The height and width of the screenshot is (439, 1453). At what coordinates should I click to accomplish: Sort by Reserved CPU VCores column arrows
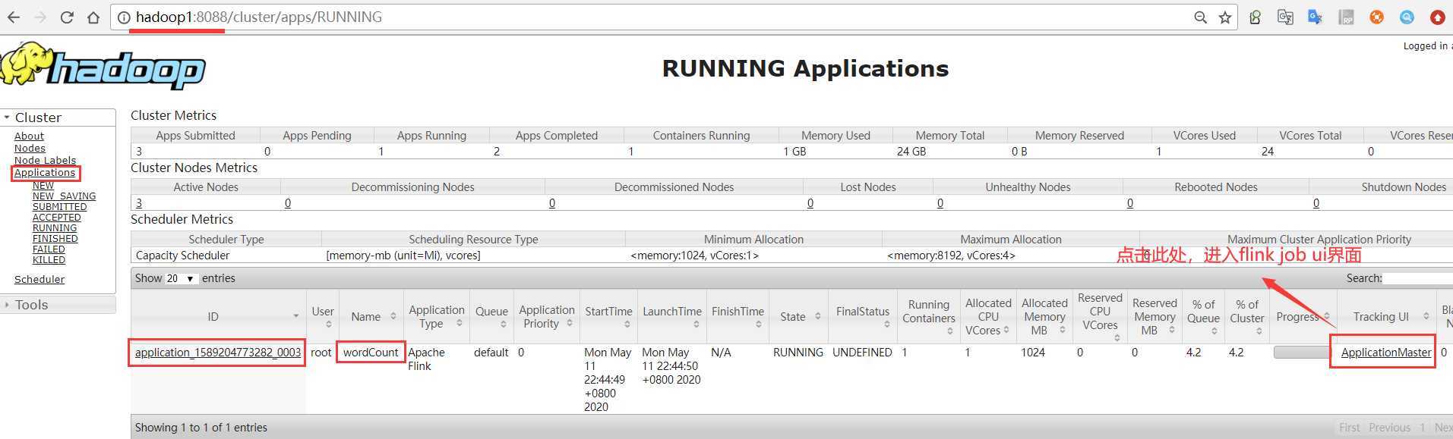pos(1117,337)
